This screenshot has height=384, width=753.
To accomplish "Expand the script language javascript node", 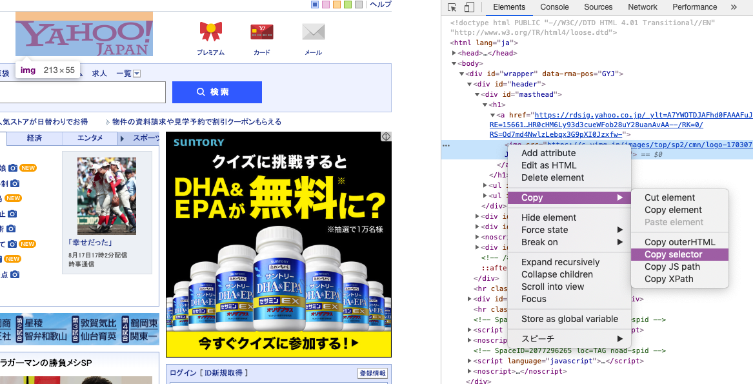I will click(x=470, y=361).
